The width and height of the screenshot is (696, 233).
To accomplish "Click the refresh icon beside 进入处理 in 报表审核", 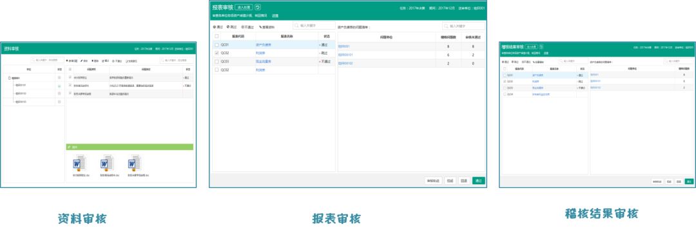I will pyautogui.click(x=257, y=7).
